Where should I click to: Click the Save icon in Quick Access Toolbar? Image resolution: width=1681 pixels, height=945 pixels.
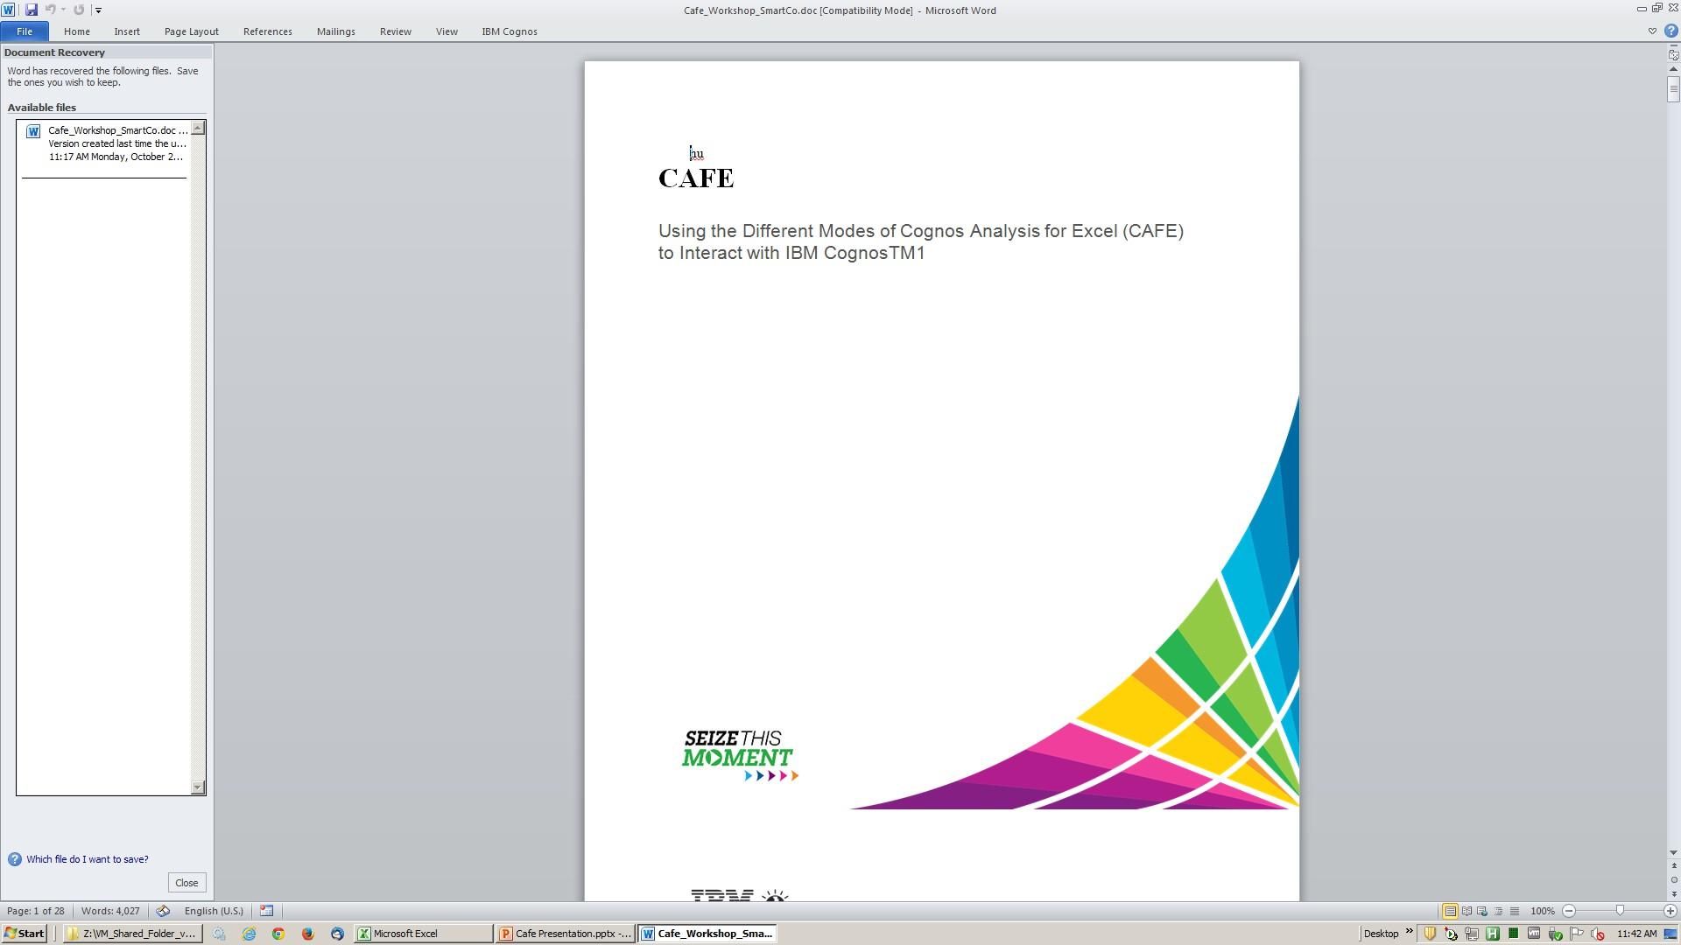[x=32, y=10]
